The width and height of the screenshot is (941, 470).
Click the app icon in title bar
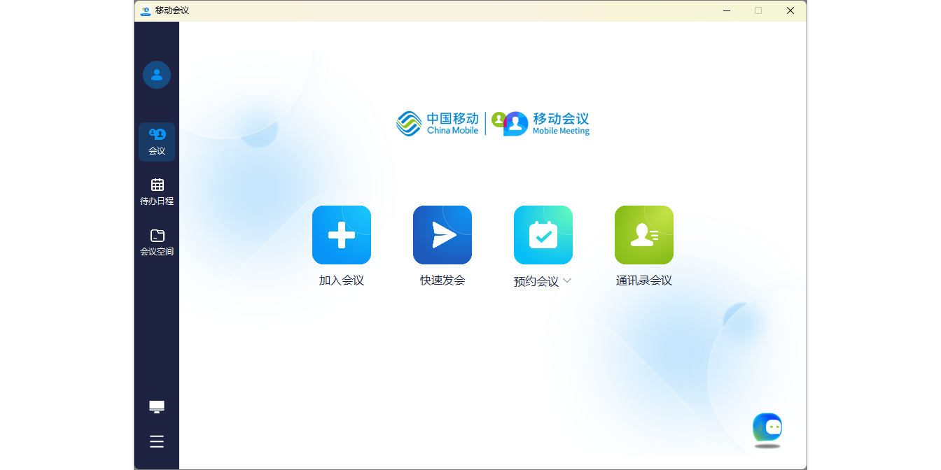(146, 10)
